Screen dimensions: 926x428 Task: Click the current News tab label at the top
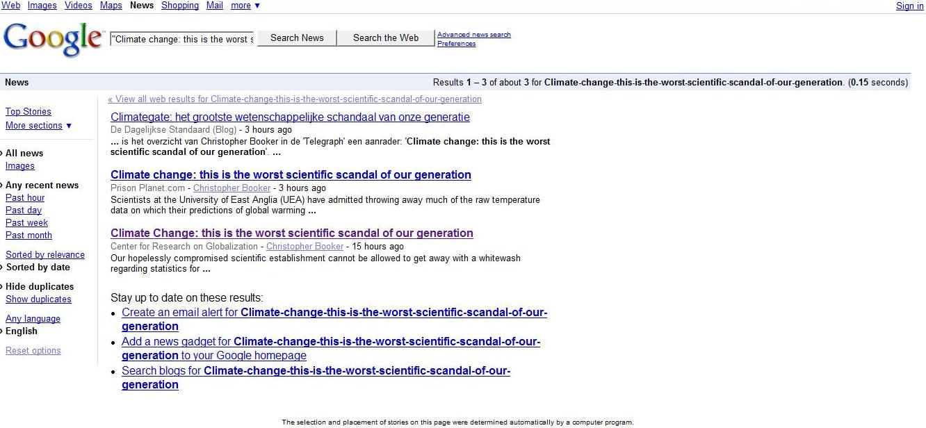pos(142,6)
